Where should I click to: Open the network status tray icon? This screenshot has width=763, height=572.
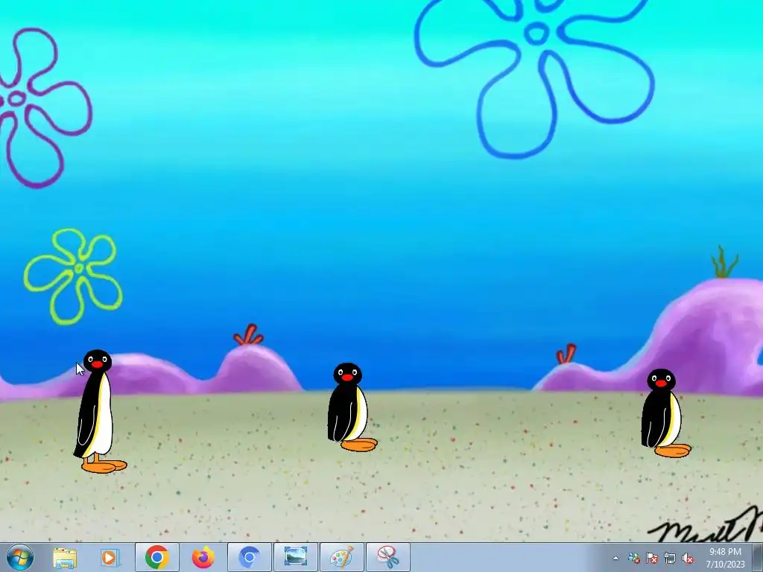point(670,559)
